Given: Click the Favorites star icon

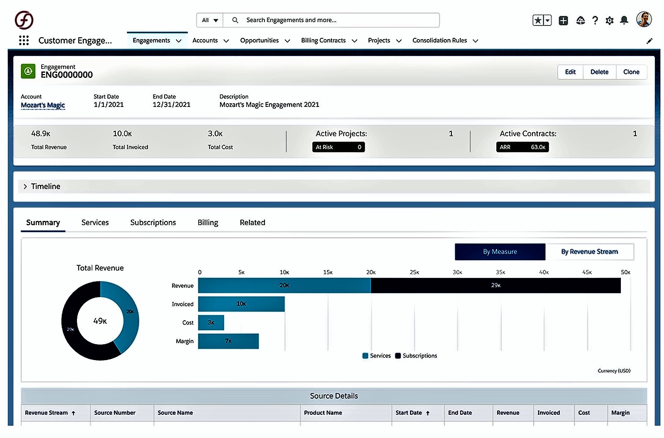Looking at the screenshot, I should pyautogui.click(x=538, y=20).
